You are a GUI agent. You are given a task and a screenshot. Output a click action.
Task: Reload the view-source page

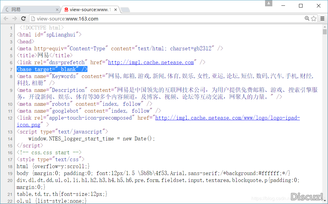point(23,19)
